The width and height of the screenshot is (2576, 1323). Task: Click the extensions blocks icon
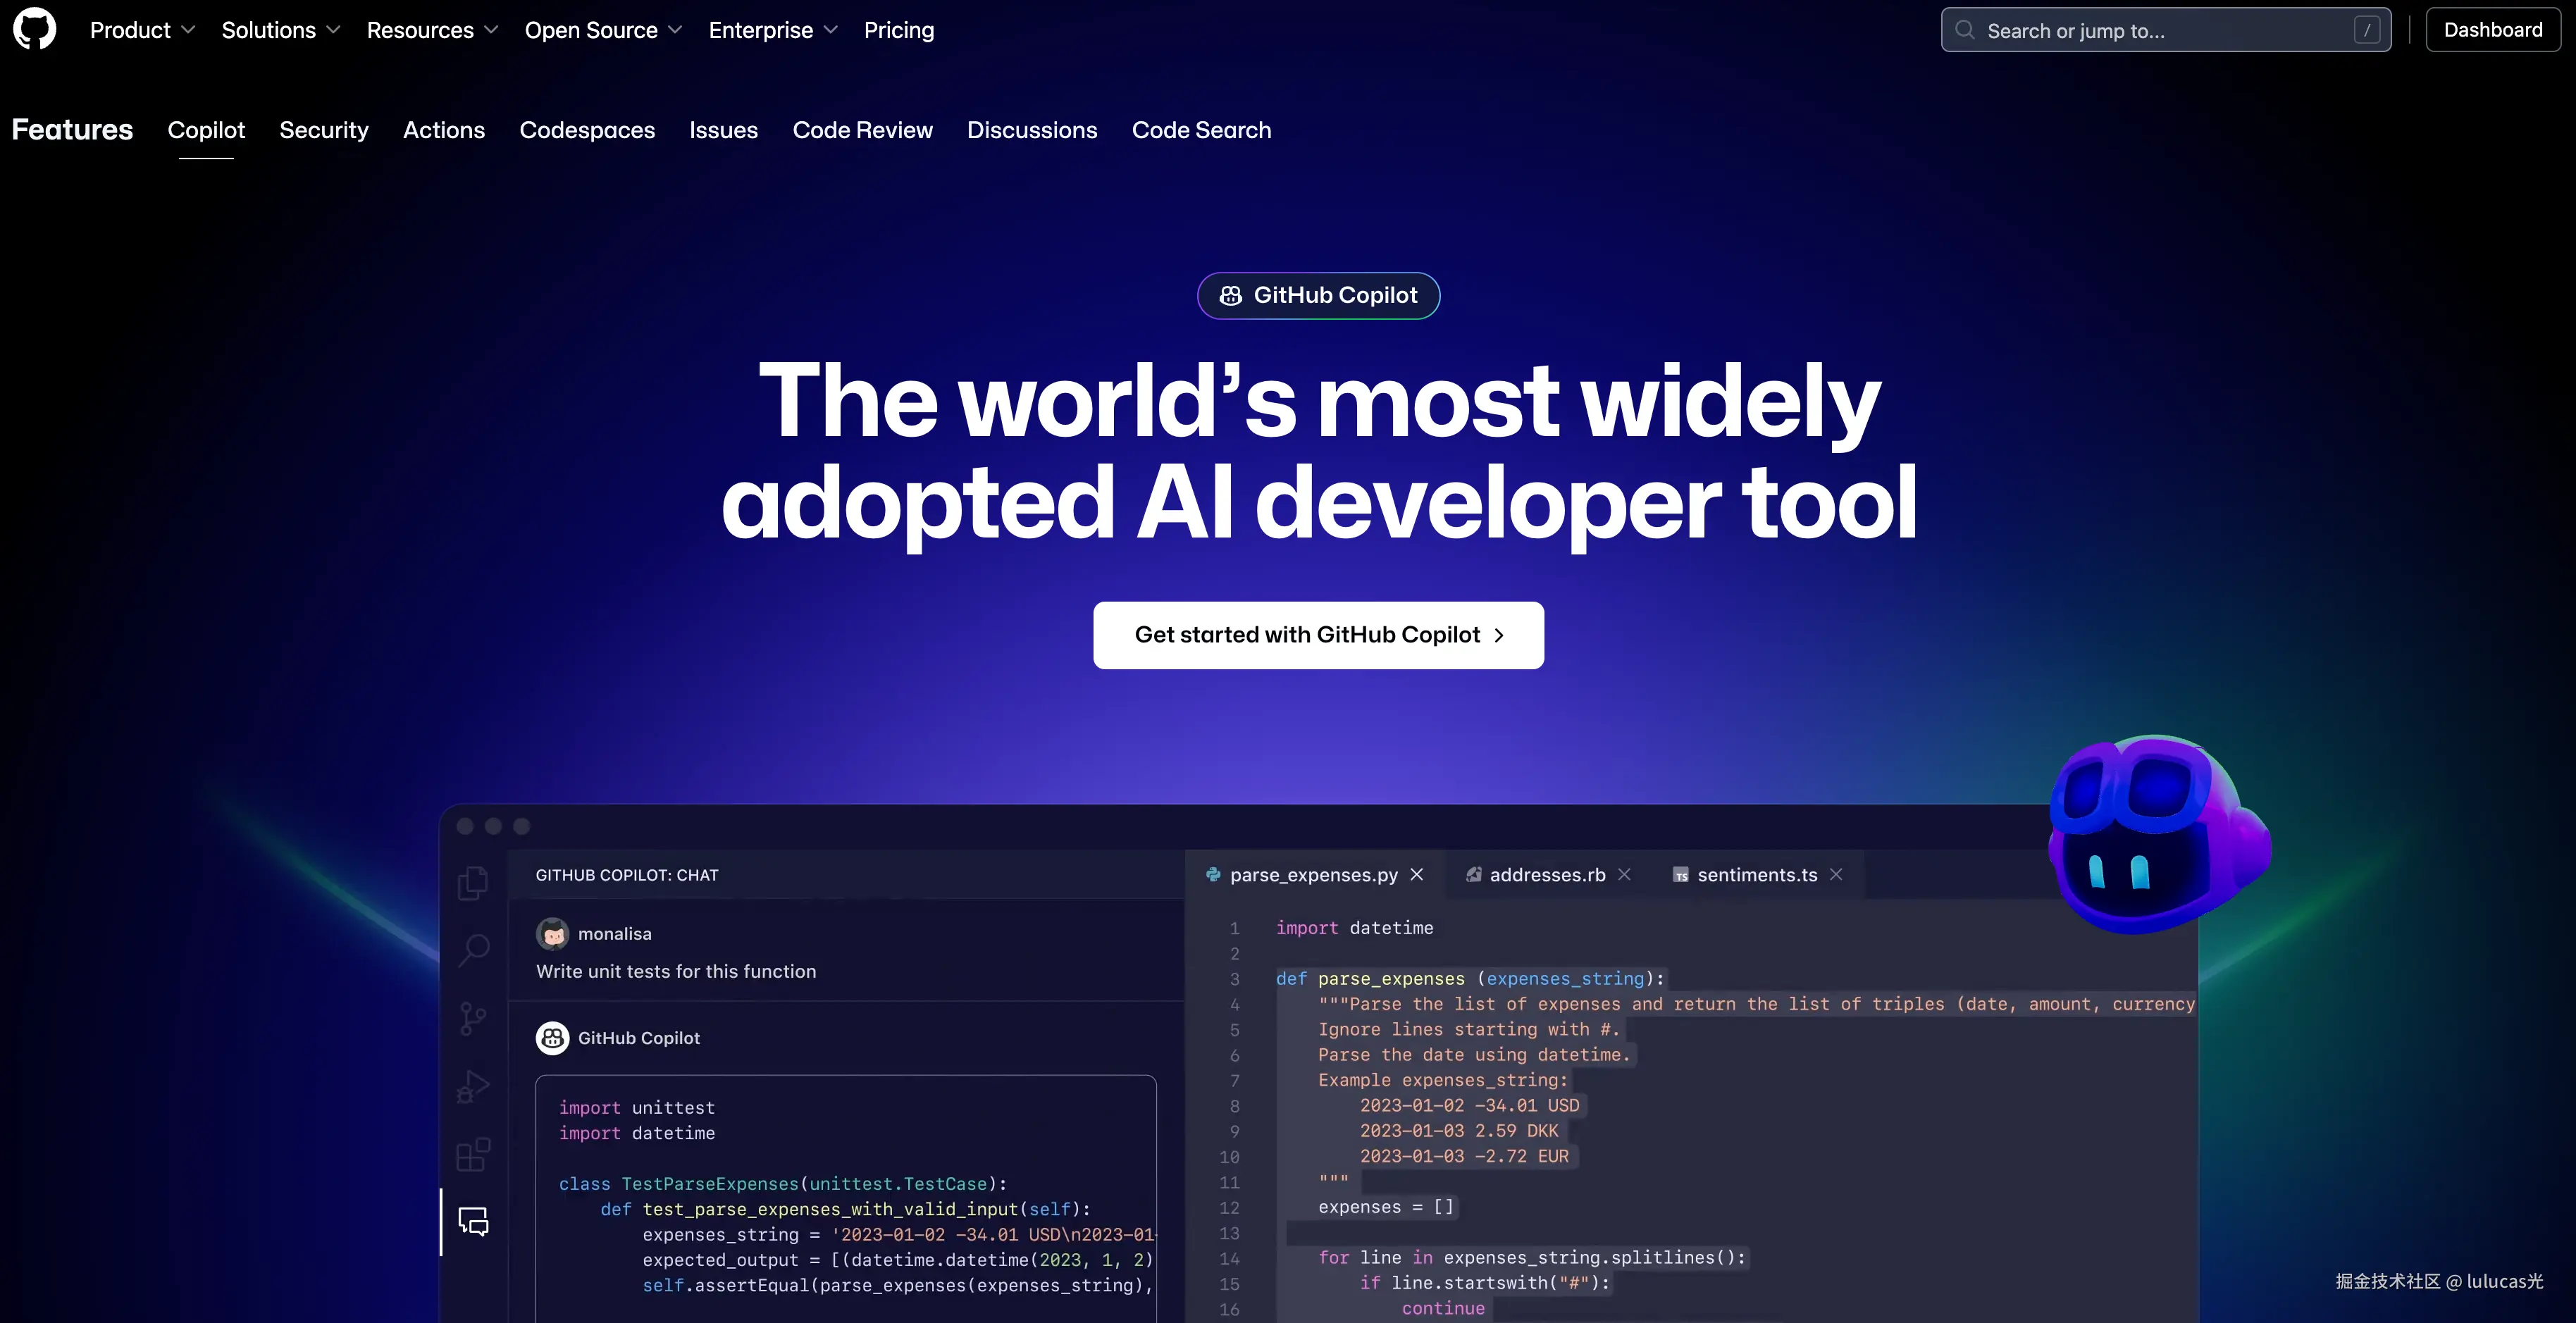pos(473,1154)
